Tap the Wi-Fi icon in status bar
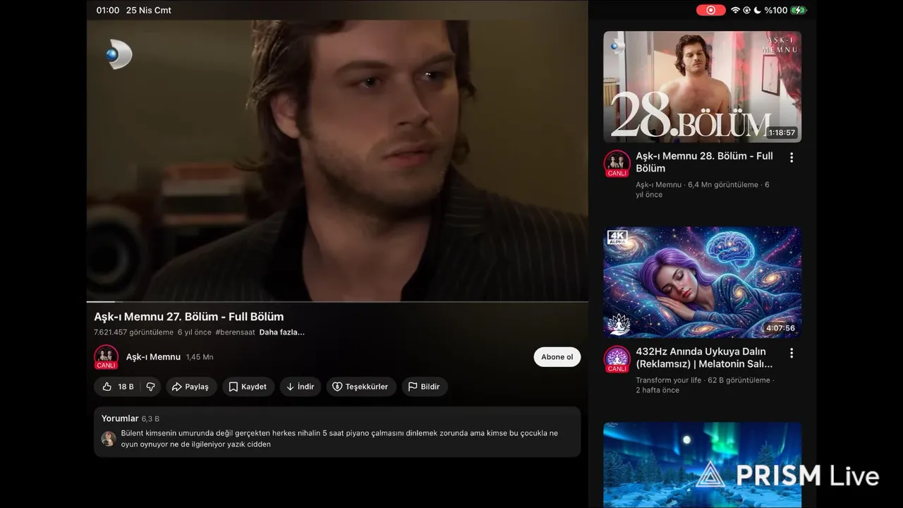 (x=735, y=10)
